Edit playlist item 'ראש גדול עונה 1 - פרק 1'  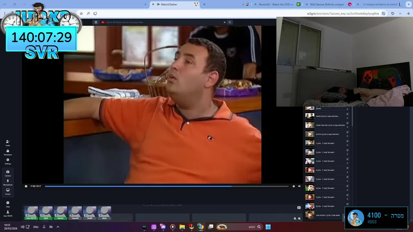348,141
